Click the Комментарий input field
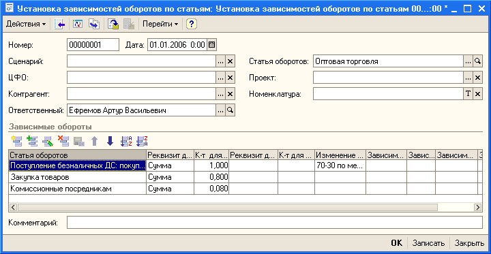Viewport: 491px width, 254px height. pyautogui.click(x=275, y=223)
